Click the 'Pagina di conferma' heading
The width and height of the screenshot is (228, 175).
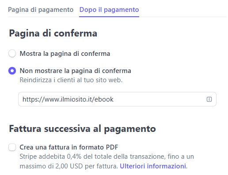(x=53, y=33)
